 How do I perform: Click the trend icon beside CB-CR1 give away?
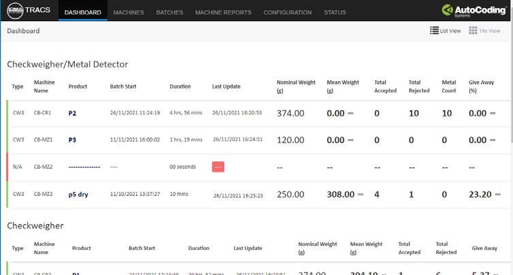(x=493, y=113)
